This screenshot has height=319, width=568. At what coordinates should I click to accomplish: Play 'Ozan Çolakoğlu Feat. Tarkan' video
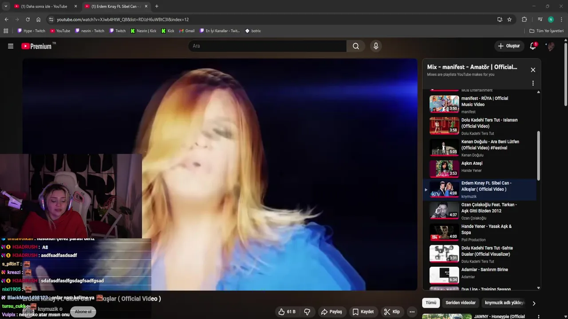[x=480, y=211]
